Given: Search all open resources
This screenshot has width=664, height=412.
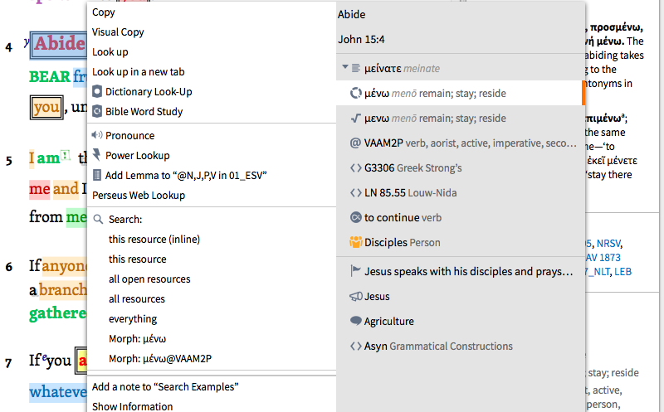Looking at the screenshot, I should point(149,279).
